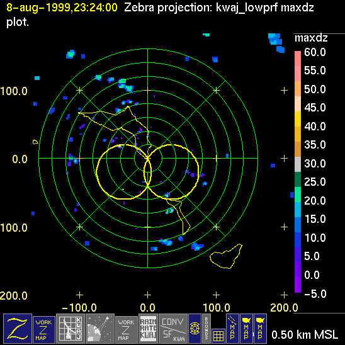Viewport: 345px width, 345px height.
Task: Click the large yellow Z Zebra icon
Action: pyautogui.click(x=18, y=329)
